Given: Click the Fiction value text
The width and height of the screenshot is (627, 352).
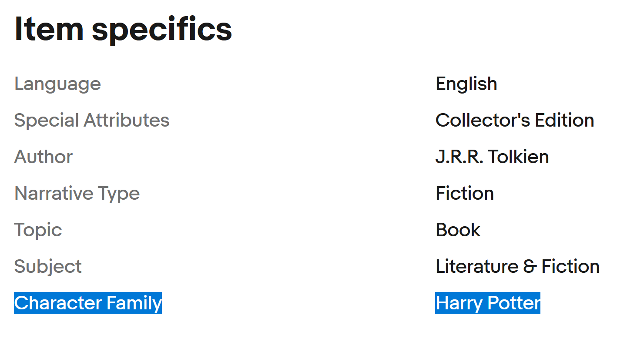Looking at the screenshot, I should coord(465,193).
